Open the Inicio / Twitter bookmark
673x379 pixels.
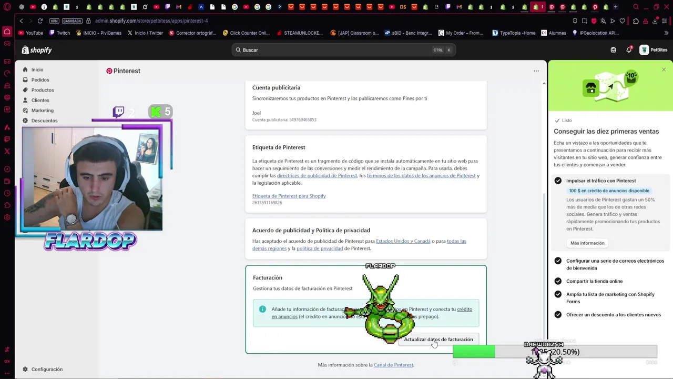pyautogui.click(x=145, y=33)
